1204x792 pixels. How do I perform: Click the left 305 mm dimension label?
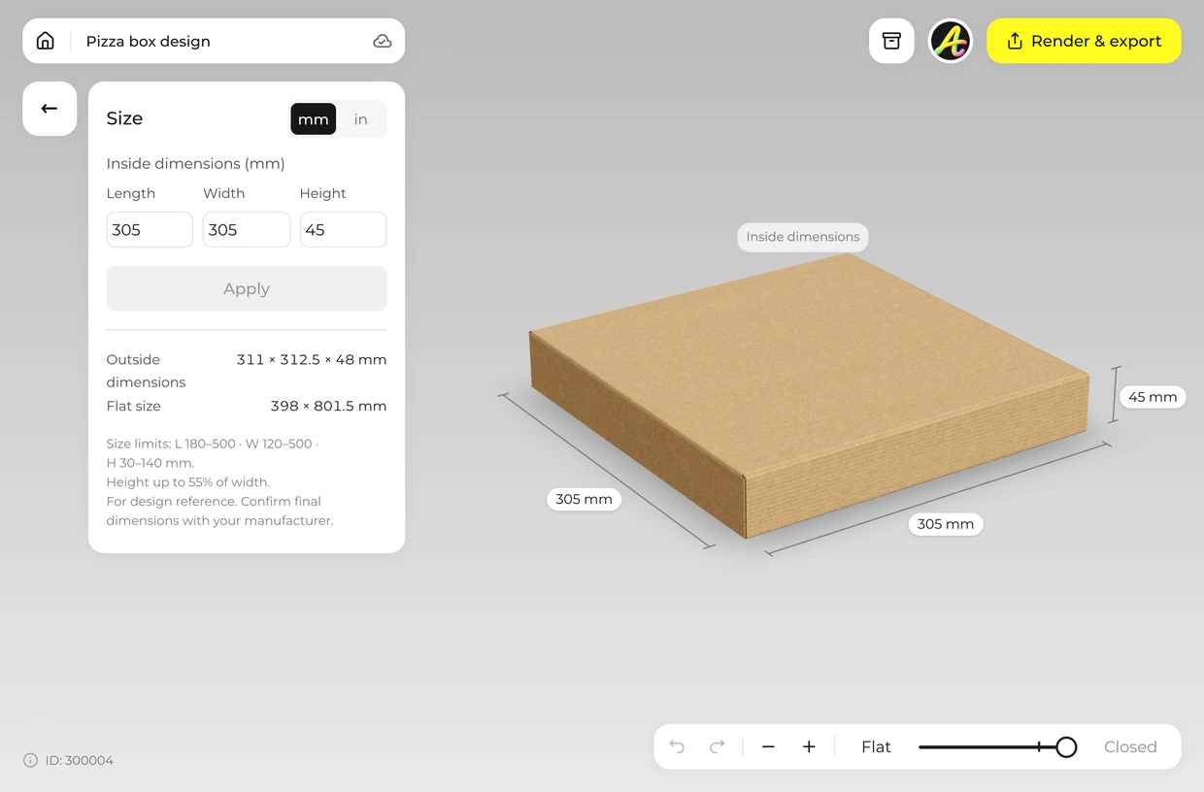(x=584, y=499)
